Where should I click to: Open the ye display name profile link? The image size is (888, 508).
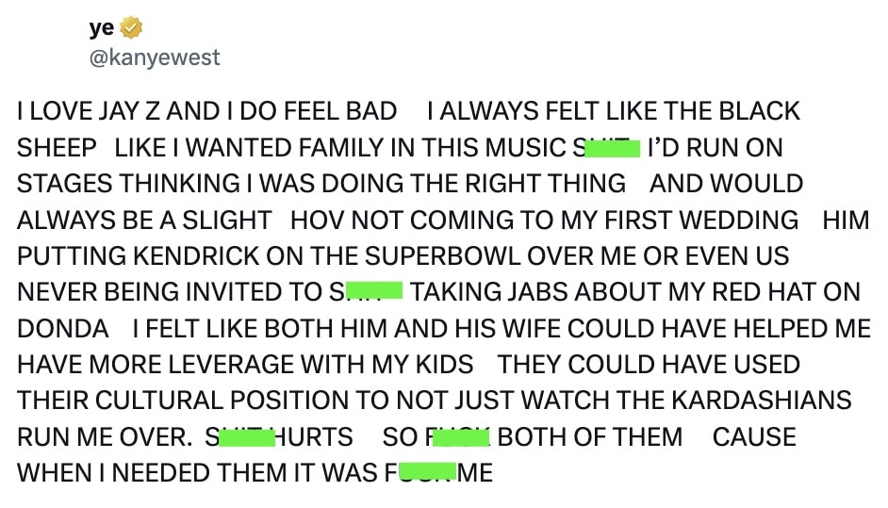click(x=101, y=29)
